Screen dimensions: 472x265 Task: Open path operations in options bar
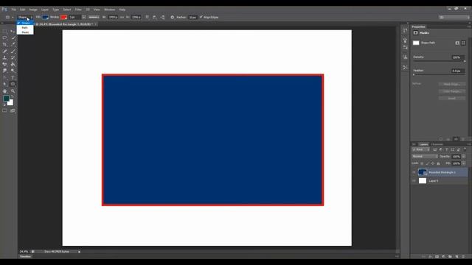coord(147,18)
